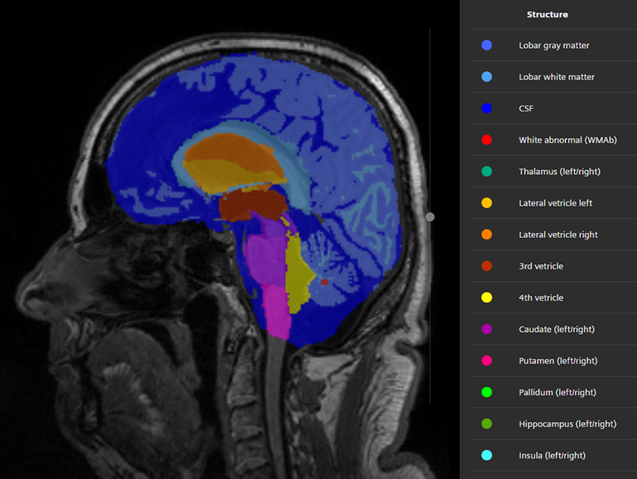Select 'Caudate (left/right)' label
Screen dimensions: 637x479
pos(557,330)
